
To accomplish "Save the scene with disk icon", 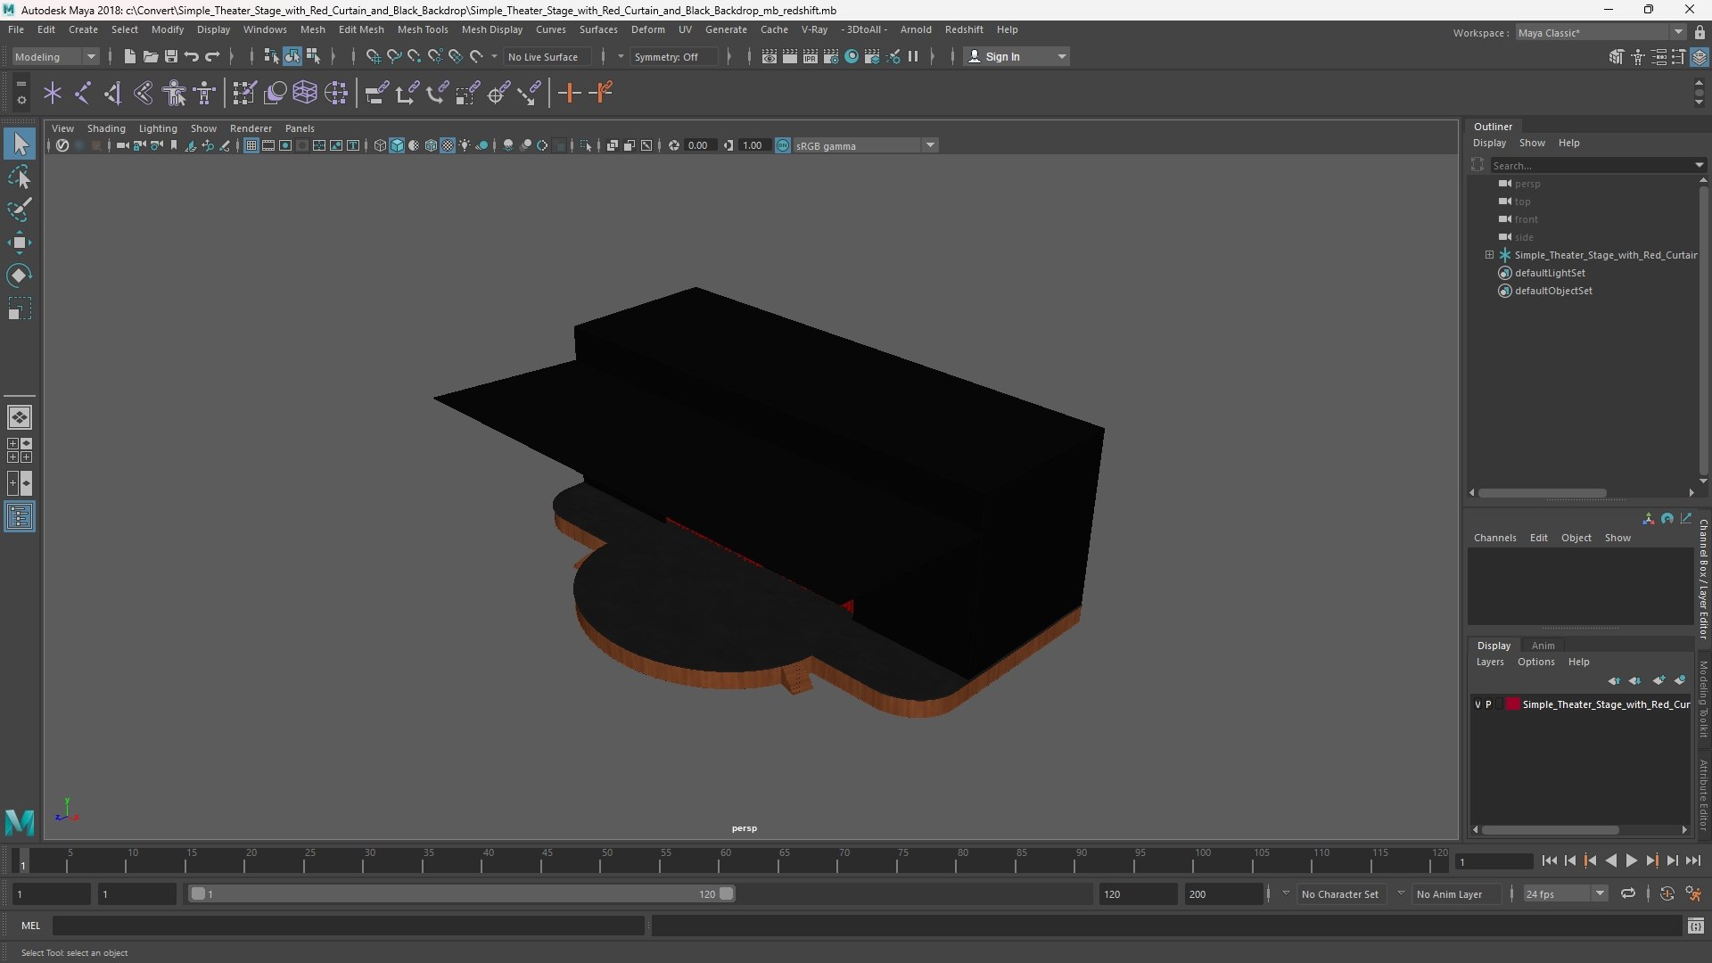I will coord(170,56).
